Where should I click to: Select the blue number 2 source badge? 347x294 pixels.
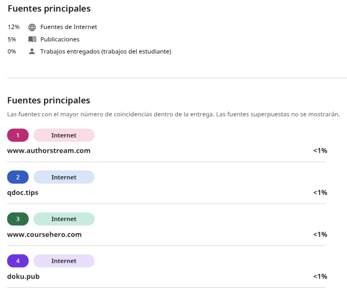tap(18, 177)
